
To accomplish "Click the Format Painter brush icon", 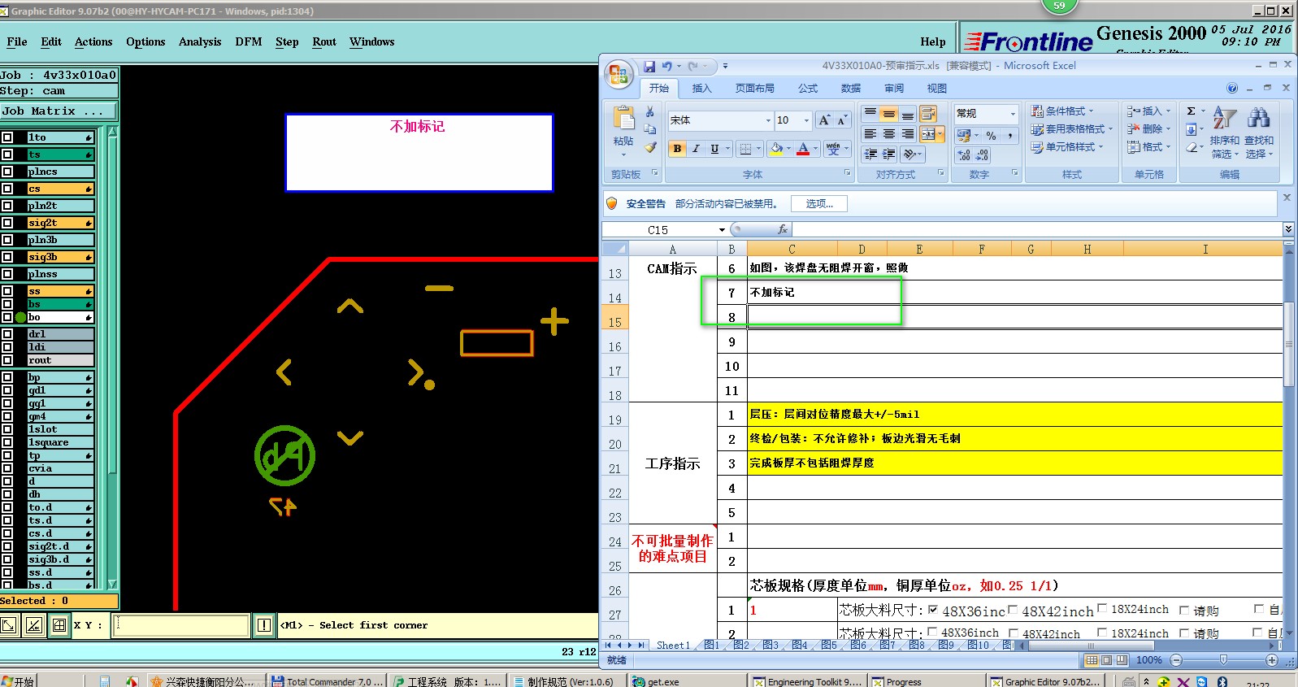I will tap(649, 147).
